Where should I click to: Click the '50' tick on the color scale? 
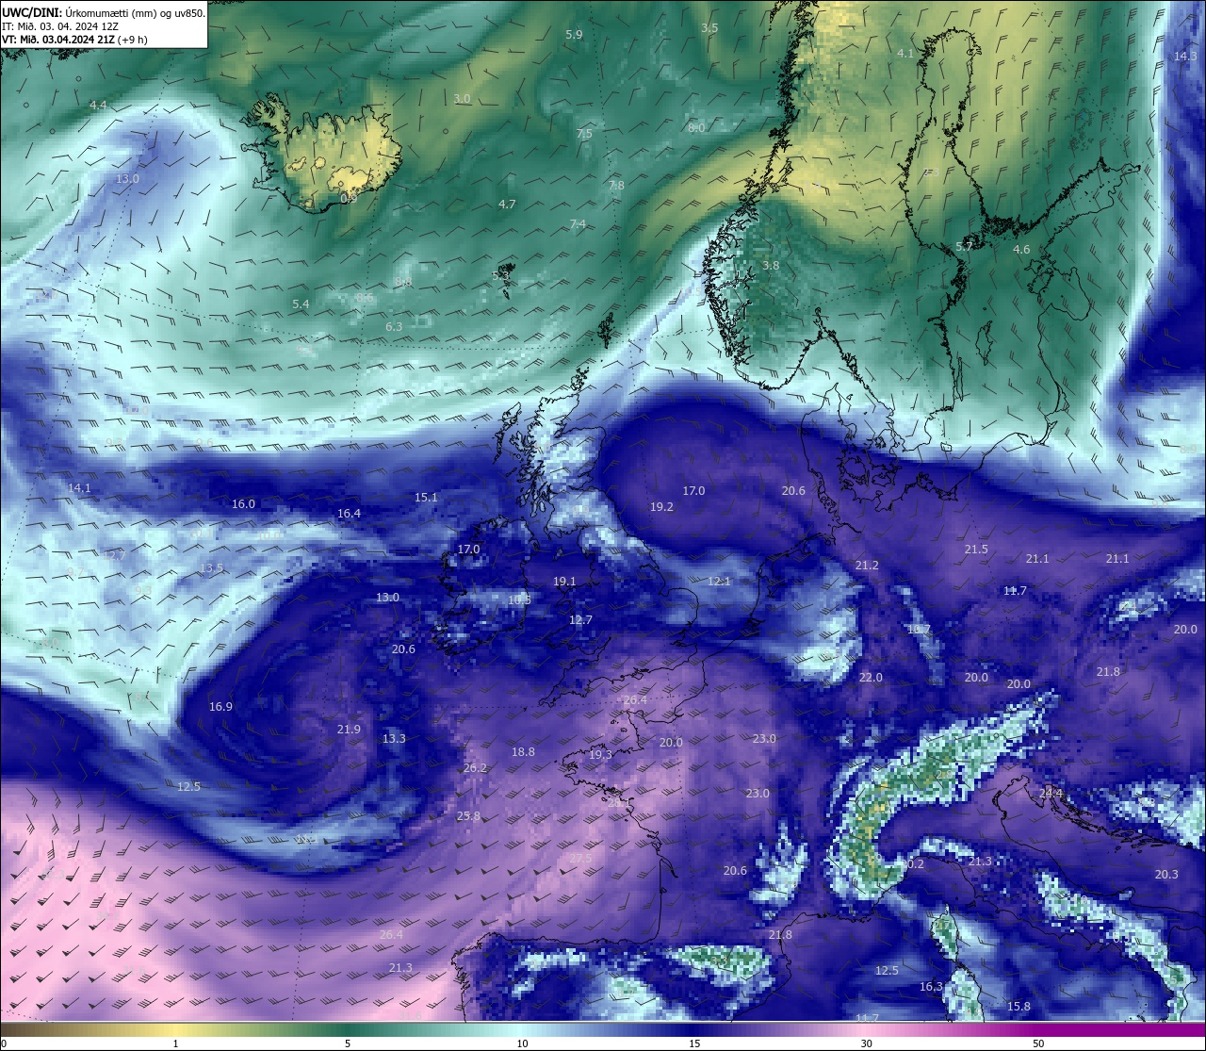[x=1038, y=1043]
